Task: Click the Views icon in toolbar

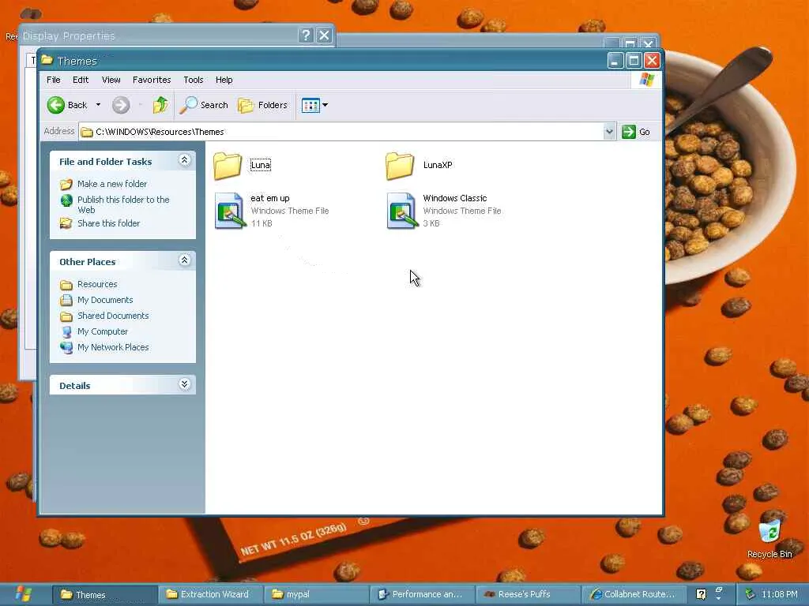Action: [310, 105]
